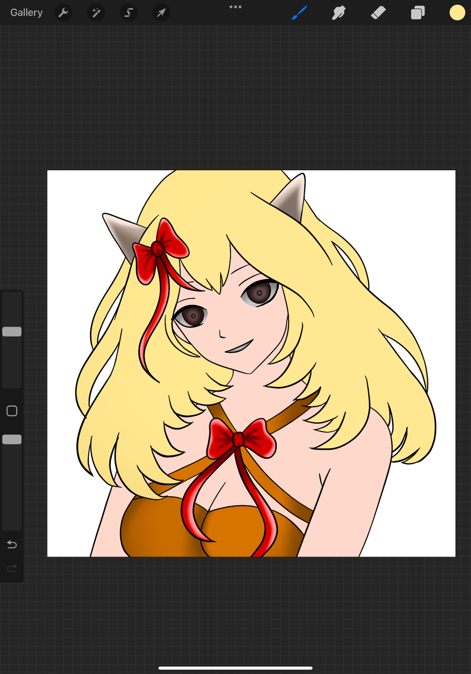Screen dimensions: 471x674
Task: Redo the last undone action
Action: pyautogui.click(x=12, y=568)
